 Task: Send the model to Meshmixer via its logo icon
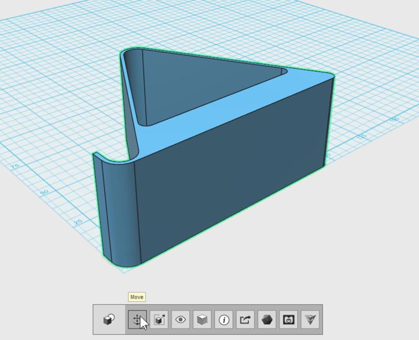[x=290, y=320]
